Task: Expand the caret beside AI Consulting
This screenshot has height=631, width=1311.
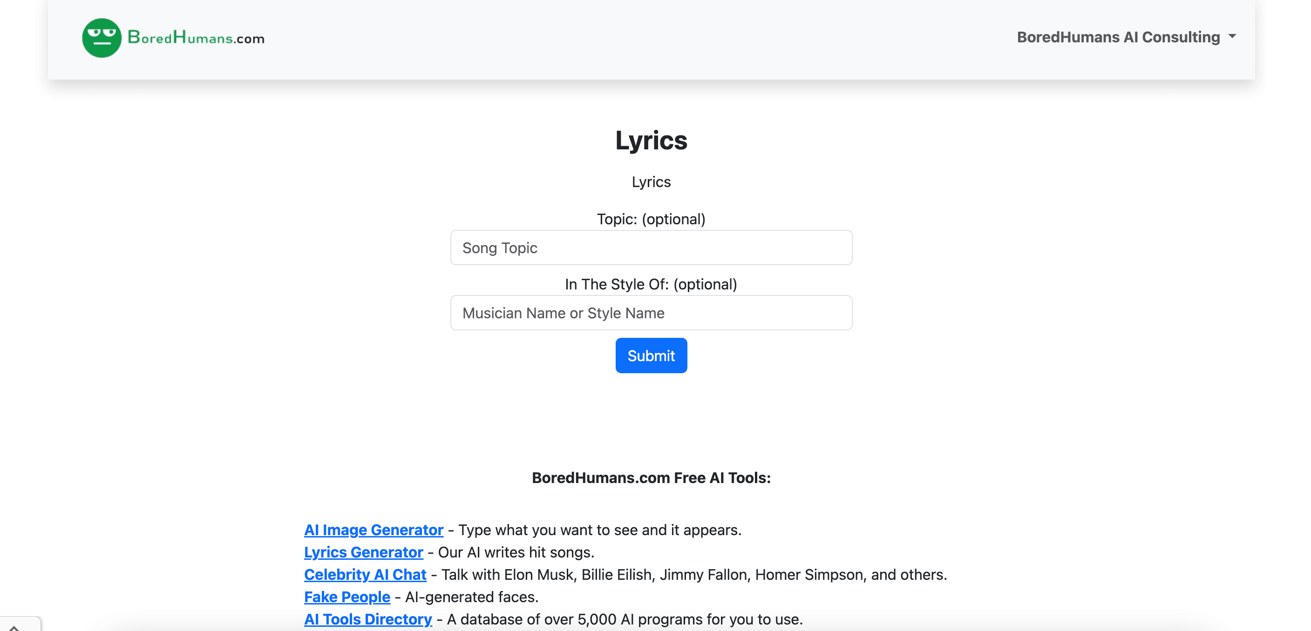Action: click(1232, 37)
